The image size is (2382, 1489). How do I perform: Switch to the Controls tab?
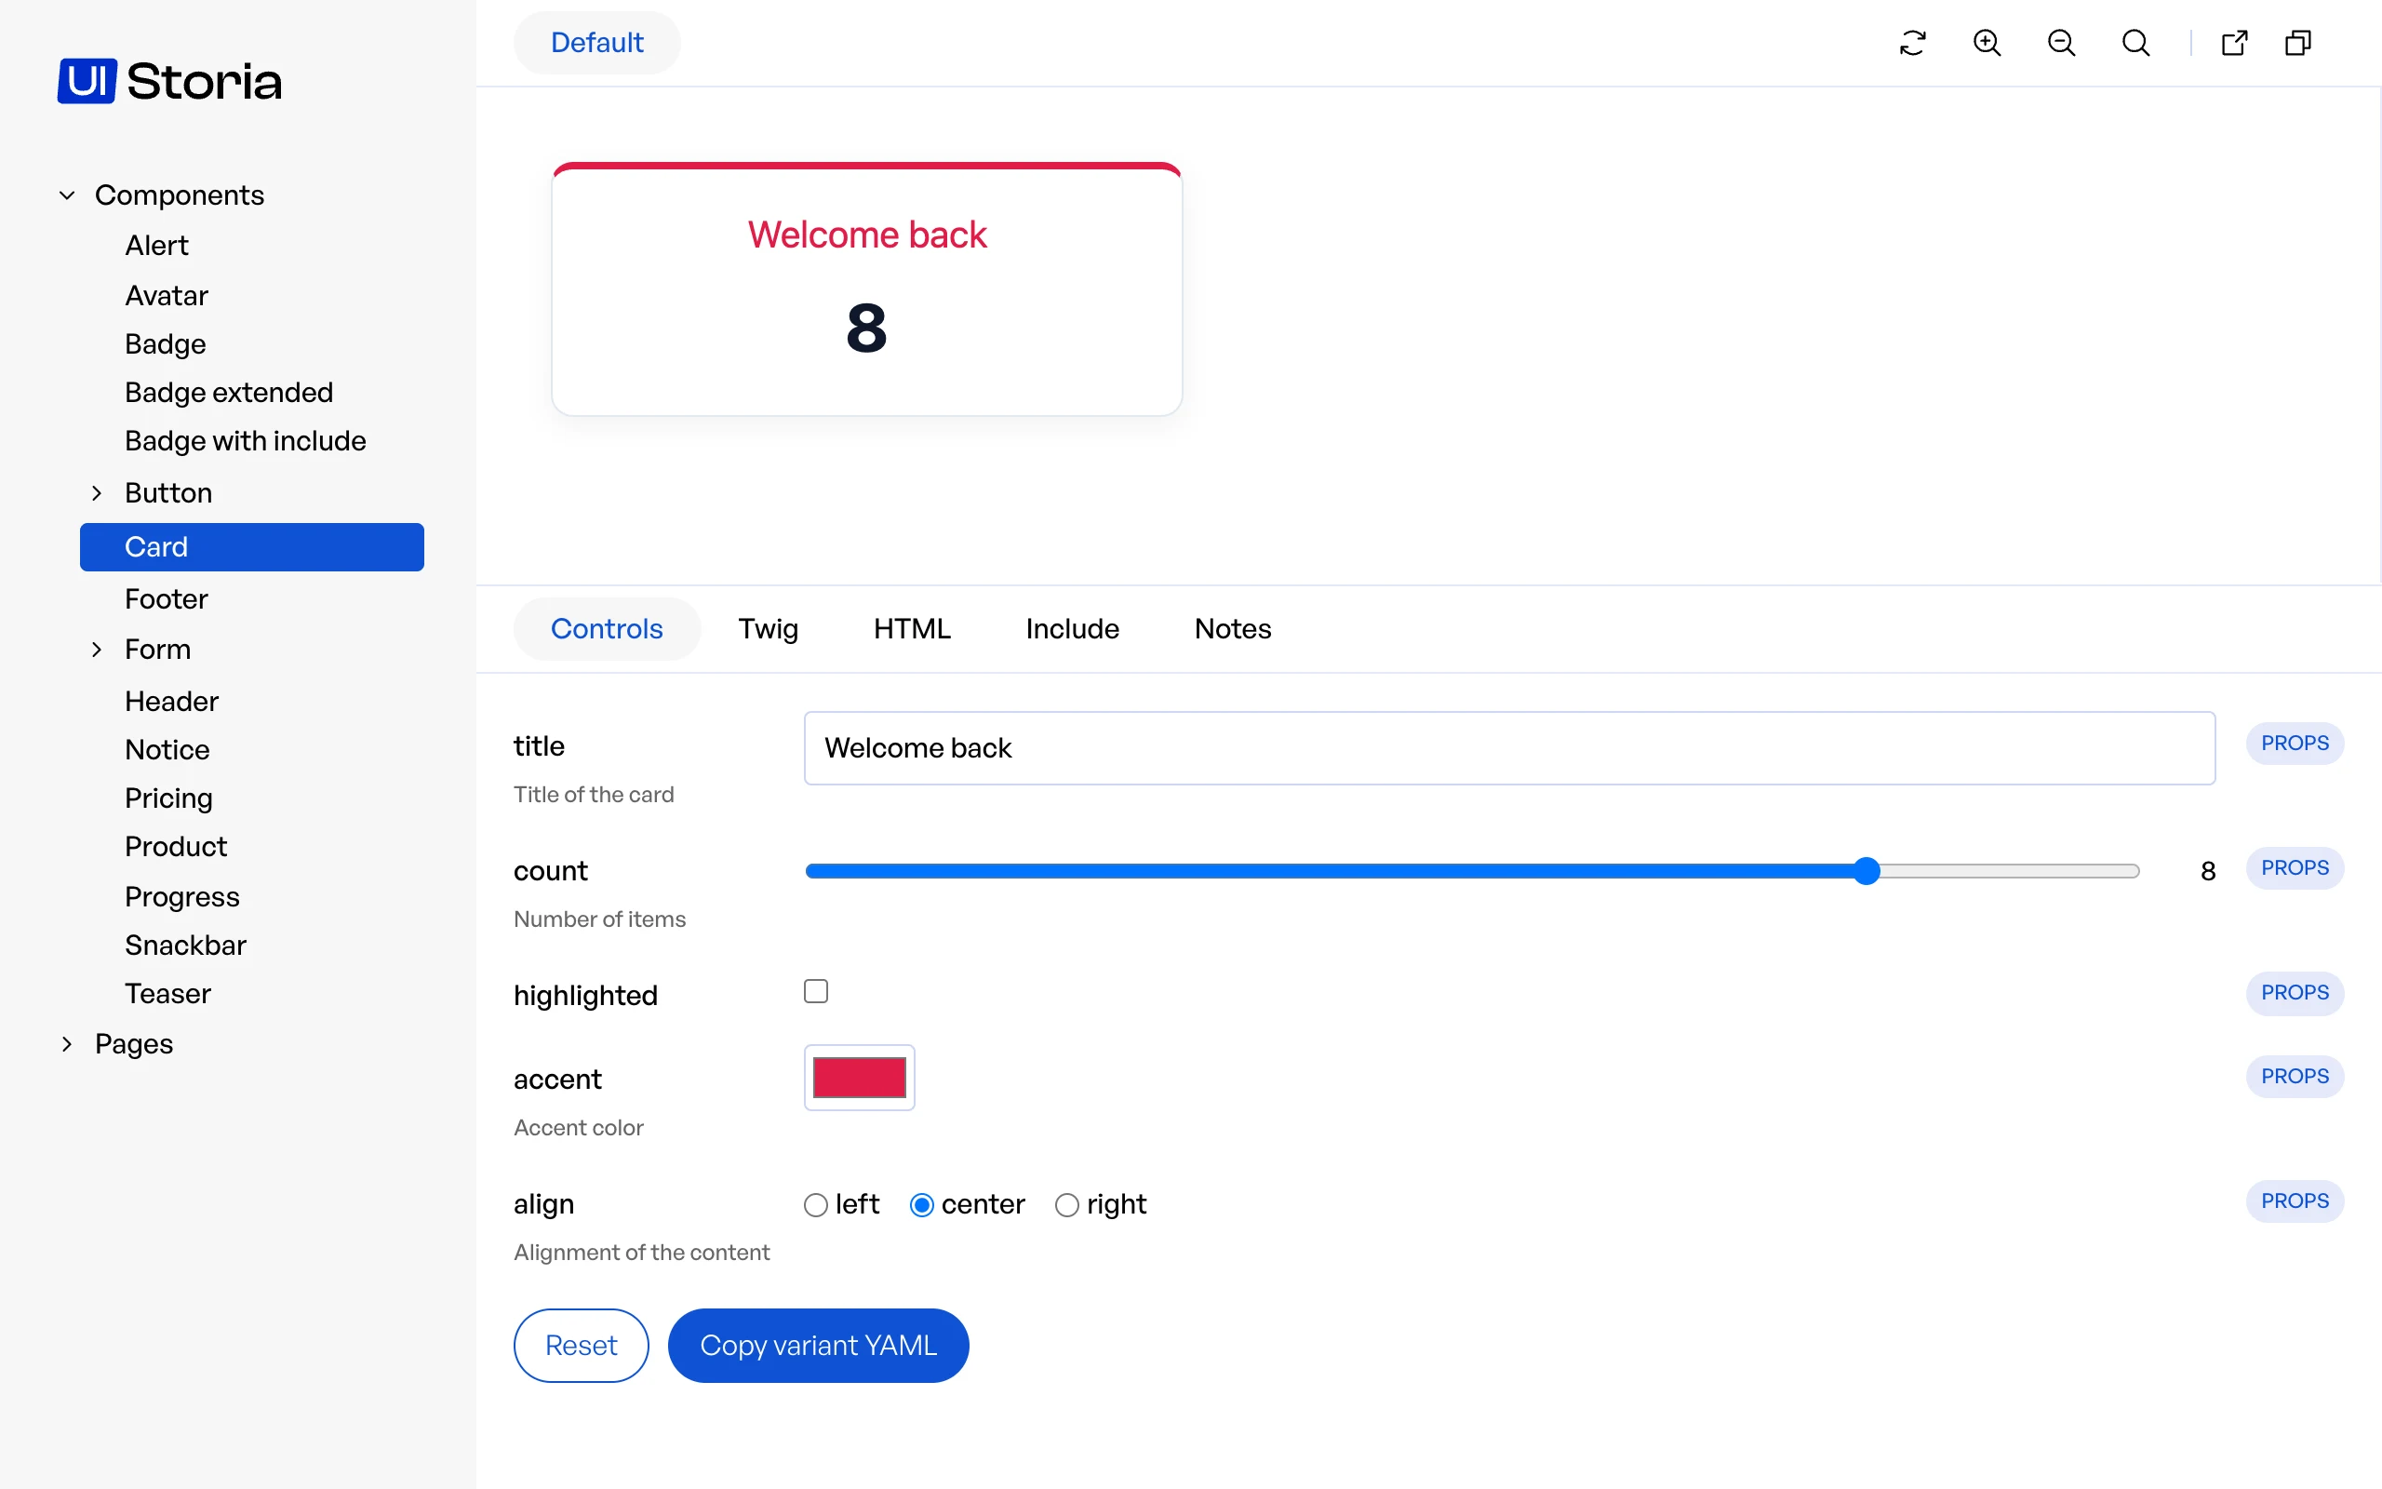(x=607, y=628)
